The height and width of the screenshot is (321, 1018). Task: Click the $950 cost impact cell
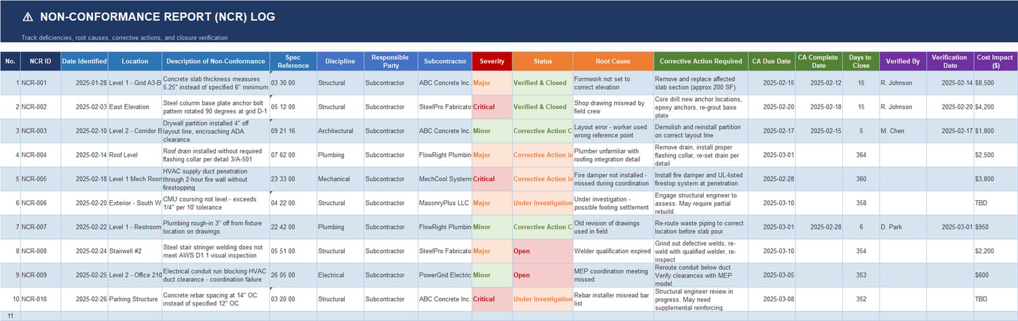point(996,227)
